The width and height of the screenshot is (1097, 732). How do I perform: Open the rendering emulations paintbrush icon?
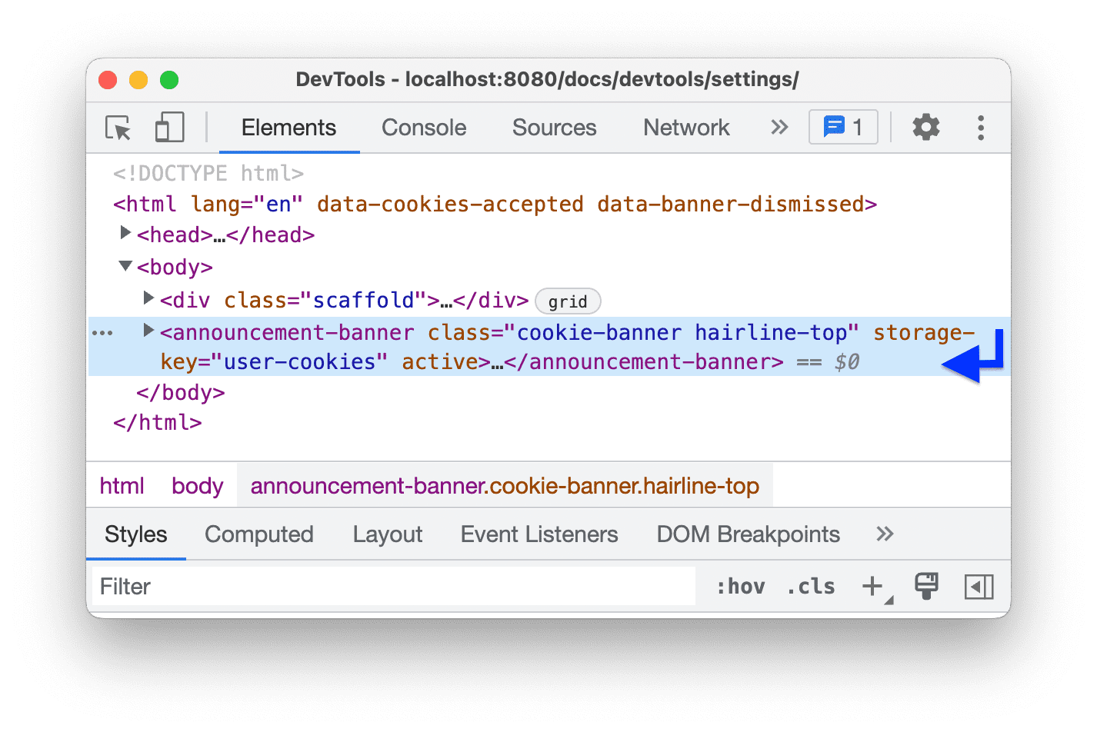click(x=926, y=587)
